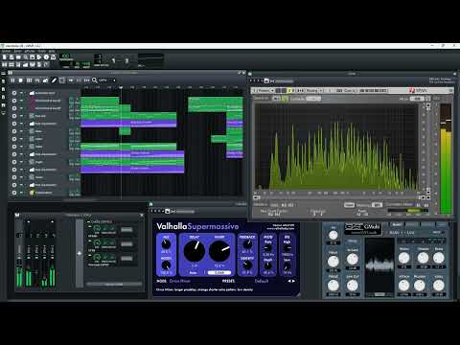The height and width of the screenshot is (345, 460).
Task: Show the Automation Editor icon
Action: (26, 64)
